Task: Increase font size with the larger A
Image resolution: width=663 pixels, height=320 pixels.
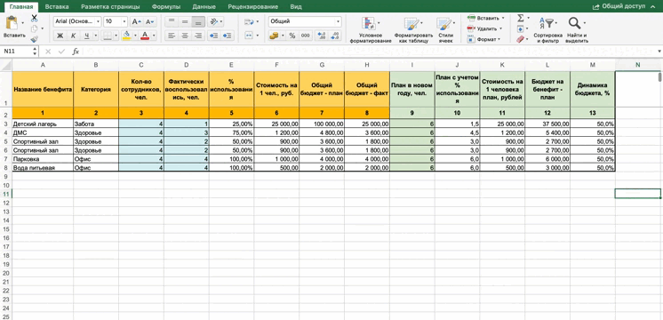Action: 136,21
